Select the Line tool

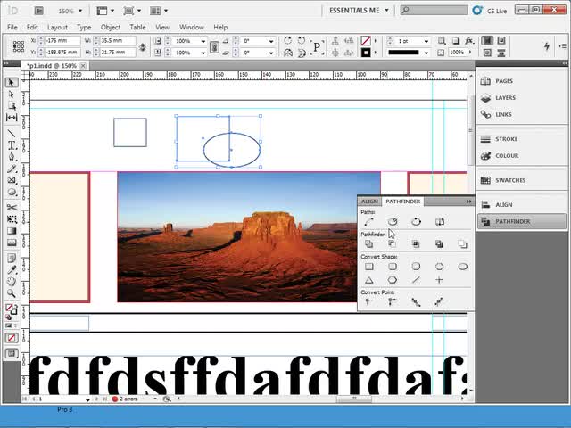(12, 133)
